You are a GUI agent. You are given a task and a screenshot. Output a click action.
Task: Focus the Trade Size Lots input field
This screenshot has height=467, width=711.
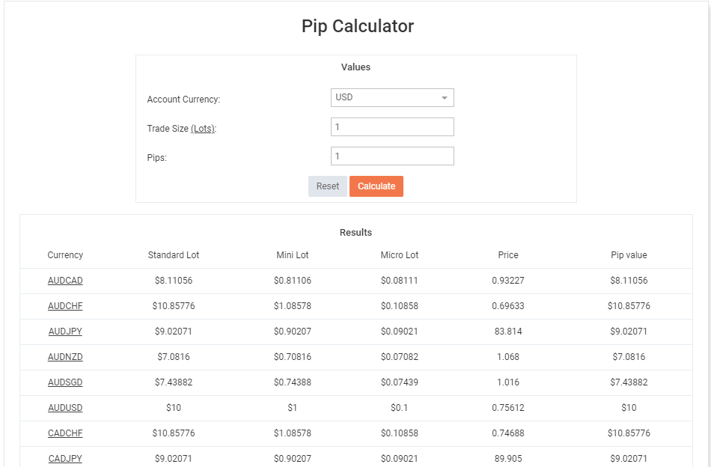[392, 127]
